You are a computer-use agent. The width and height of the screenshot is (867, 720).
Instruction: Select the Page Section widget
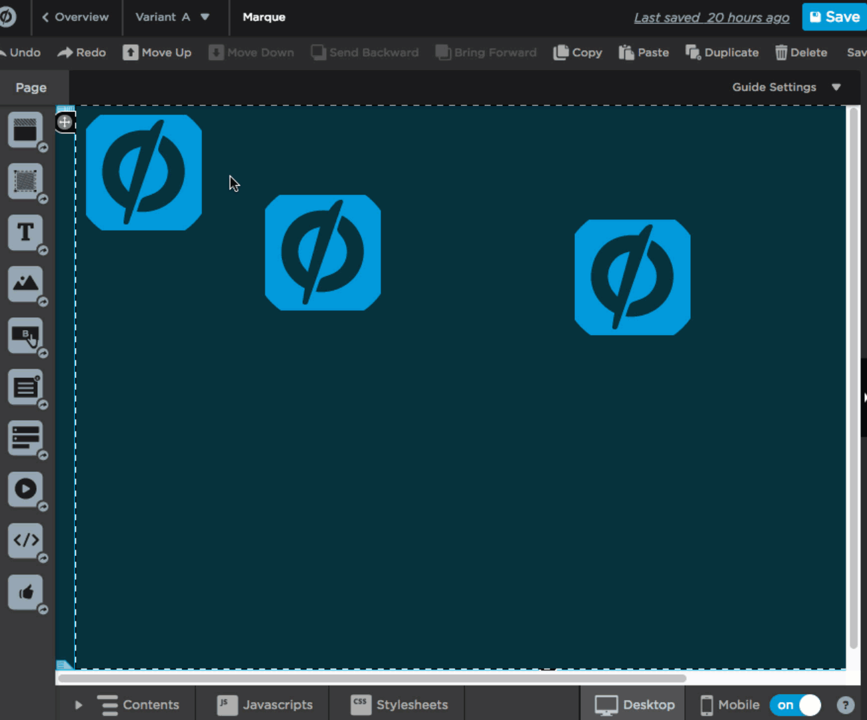coord(25,130)
